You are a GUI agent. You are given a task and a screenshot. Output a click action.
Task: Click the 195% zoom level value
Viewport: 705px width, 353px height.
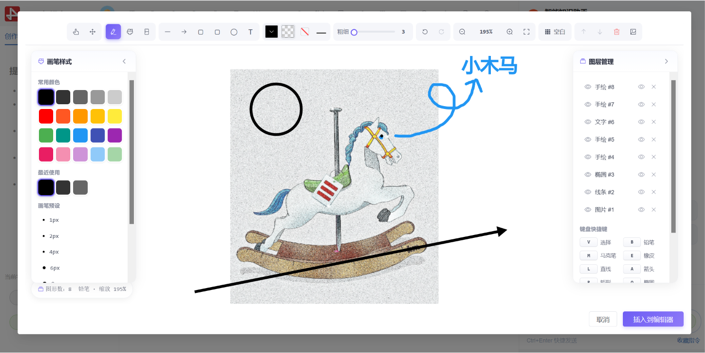point(486,32)
